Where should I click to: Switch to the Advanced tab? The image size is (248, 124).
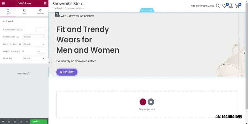click(x=40, y=12)
